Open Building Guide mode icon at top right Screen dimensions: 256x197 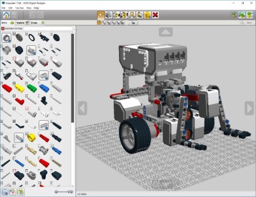click(x=250, y=15)
